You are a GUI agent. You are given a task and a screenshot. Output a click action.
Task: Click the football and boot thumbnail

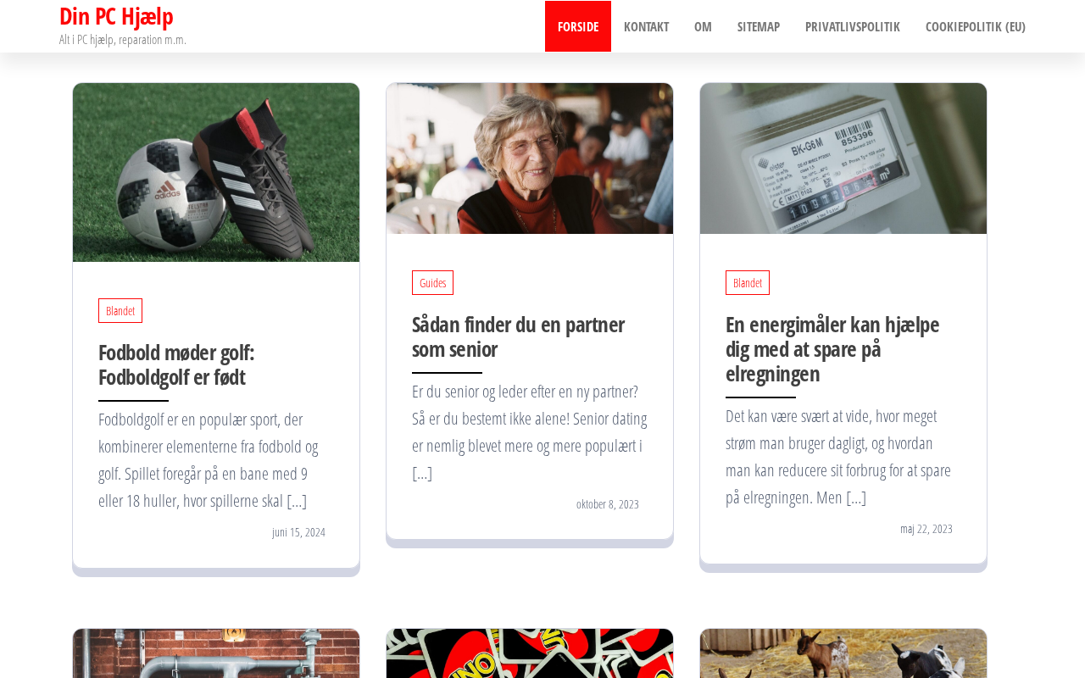(x=216, y=172)
